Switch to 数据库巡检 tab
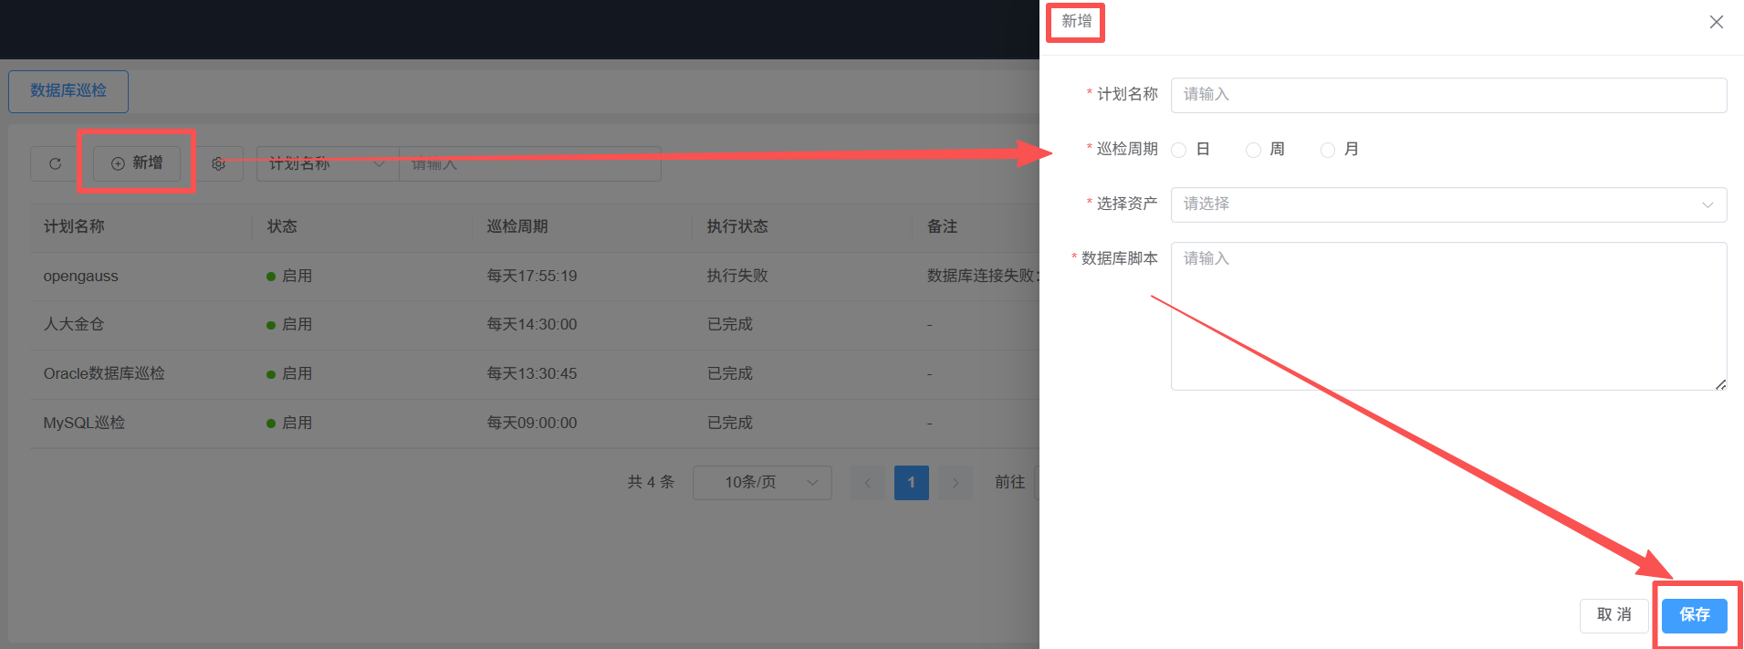The height and width of the screenshot is (649, 1744). pyautogui.click(x=68, y=91)
